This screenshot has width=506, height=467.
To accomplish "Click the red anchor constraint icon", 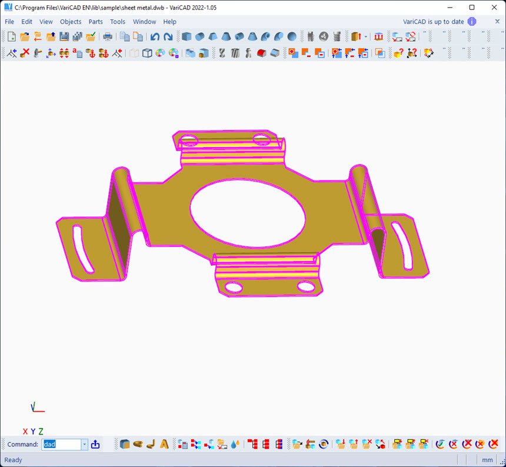I will pyautogui.click(x=91, y=53).
